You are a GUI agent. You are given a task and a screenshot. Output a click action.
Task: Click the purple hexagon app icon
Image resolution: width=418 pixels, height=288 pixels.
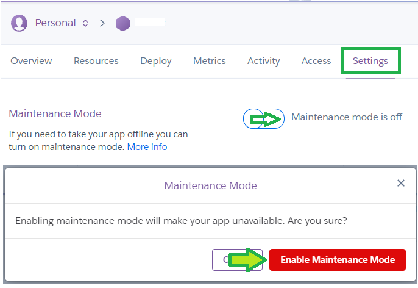pyautogui.click(x=122, y=23)
